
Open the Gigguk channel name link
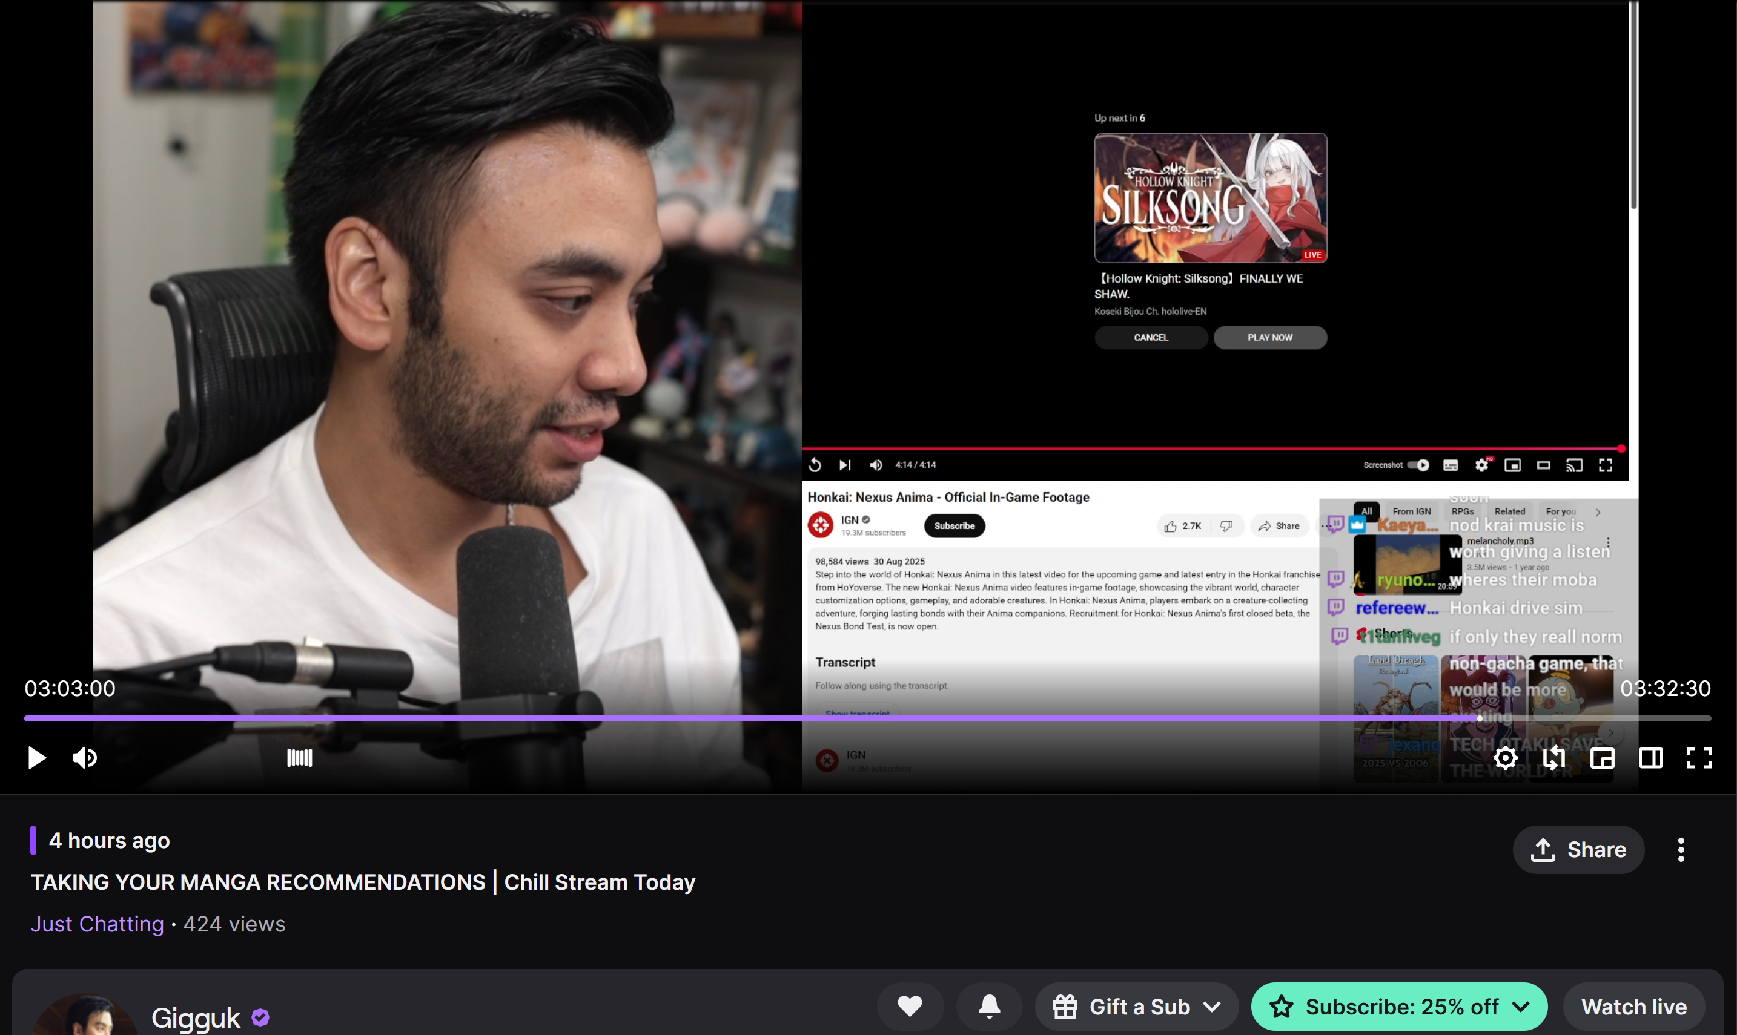(196, 1017)
